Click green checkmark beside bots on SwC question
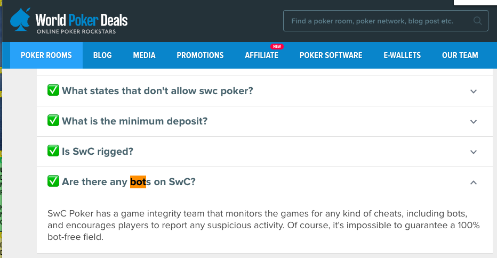The width and height of the screenshot is (497, 258). pos(53,181)
